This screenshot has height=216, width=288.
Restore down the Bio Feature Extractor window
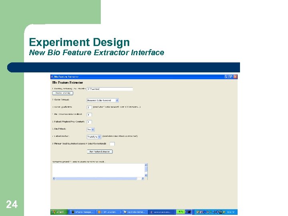(231, 77)
